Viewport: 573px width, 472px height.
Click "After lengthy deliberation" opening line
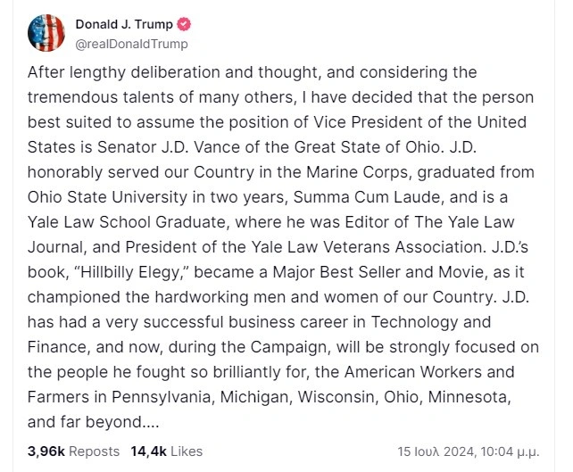[124, 72]
